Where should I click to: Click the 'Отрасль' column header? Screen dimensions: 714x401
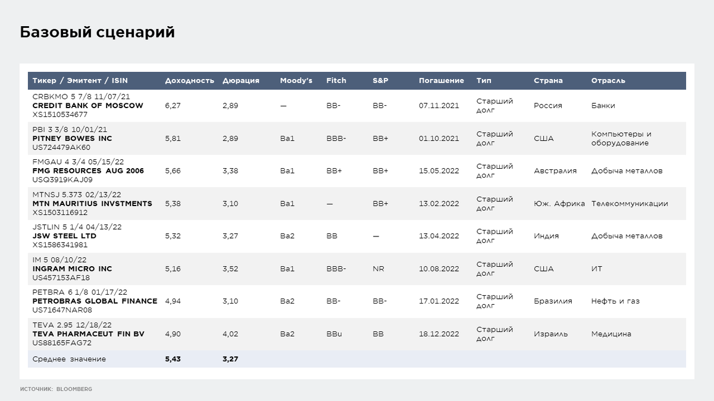(608, 81)
